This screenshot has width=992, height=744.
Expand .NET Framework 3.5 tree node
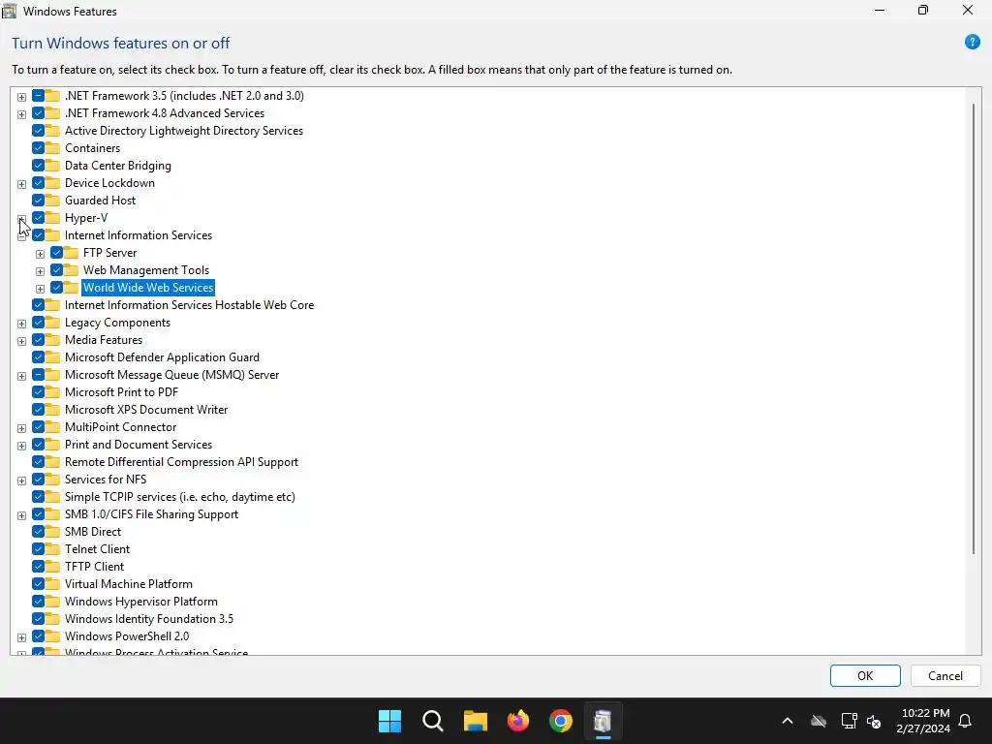[x=21, y=97]
